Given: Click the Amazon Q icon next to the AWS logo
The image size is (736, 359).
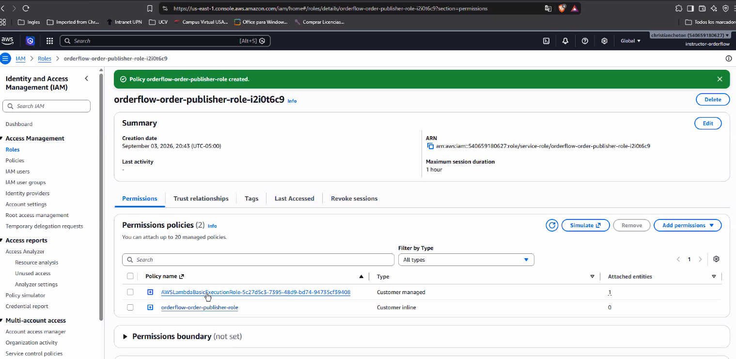Looking at the screenshot, I should click(31, 41).
